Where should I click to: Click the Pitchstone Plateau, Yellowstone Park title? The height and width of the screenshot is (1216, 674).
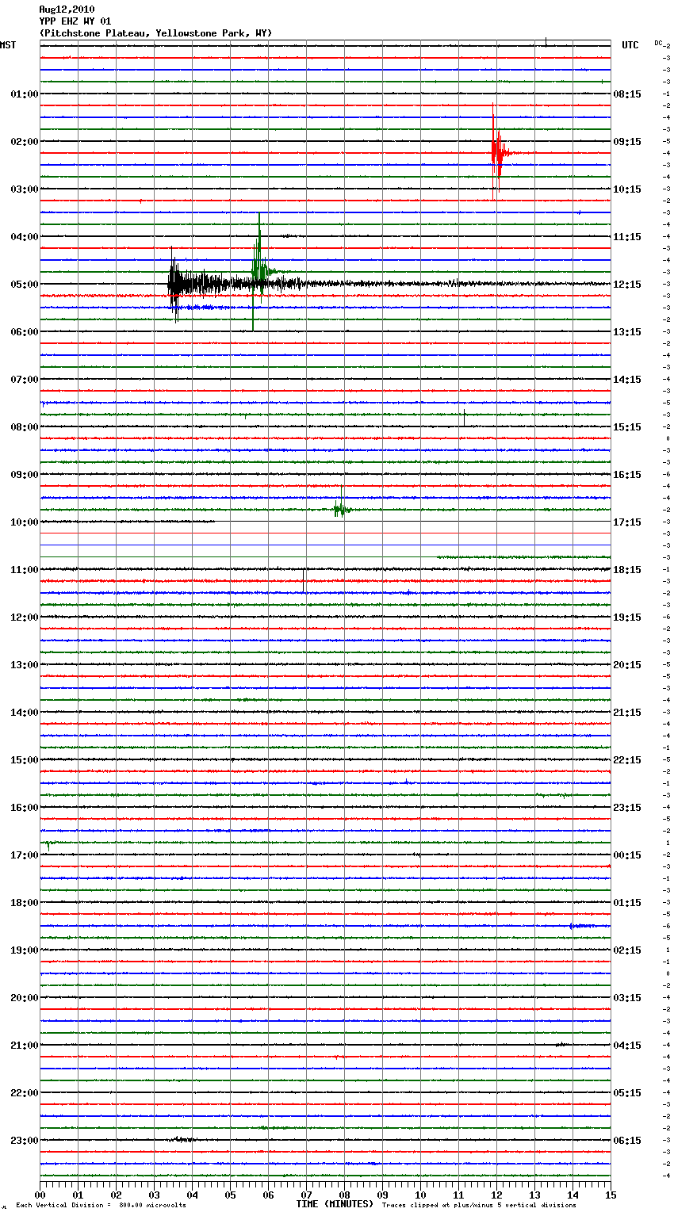pyautogui.click(x=155, y=33)
